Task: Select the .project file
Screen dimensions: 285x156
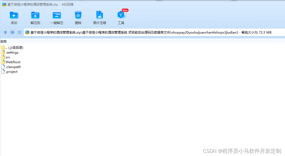Action: click(9, 72)
